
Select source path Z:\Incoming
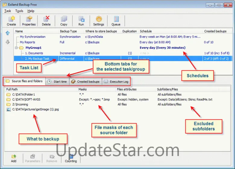point(20,104)
